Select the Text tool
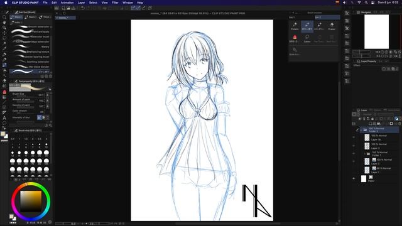The height and width of the screenshot is (226, 402). click(x=4, y=118)
